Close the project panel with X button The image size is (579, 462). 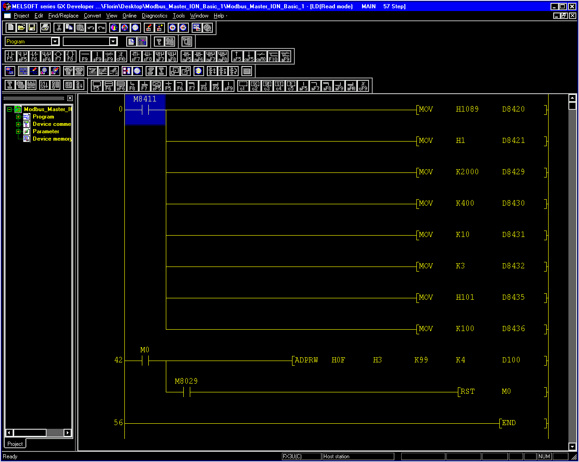pyautogui.click(x=70, y=98)
